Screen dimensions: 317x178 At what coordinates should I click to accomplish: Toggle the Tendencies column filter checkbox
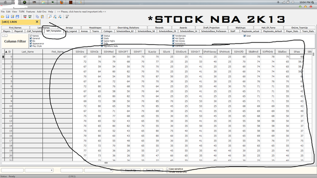coord(173,36)
